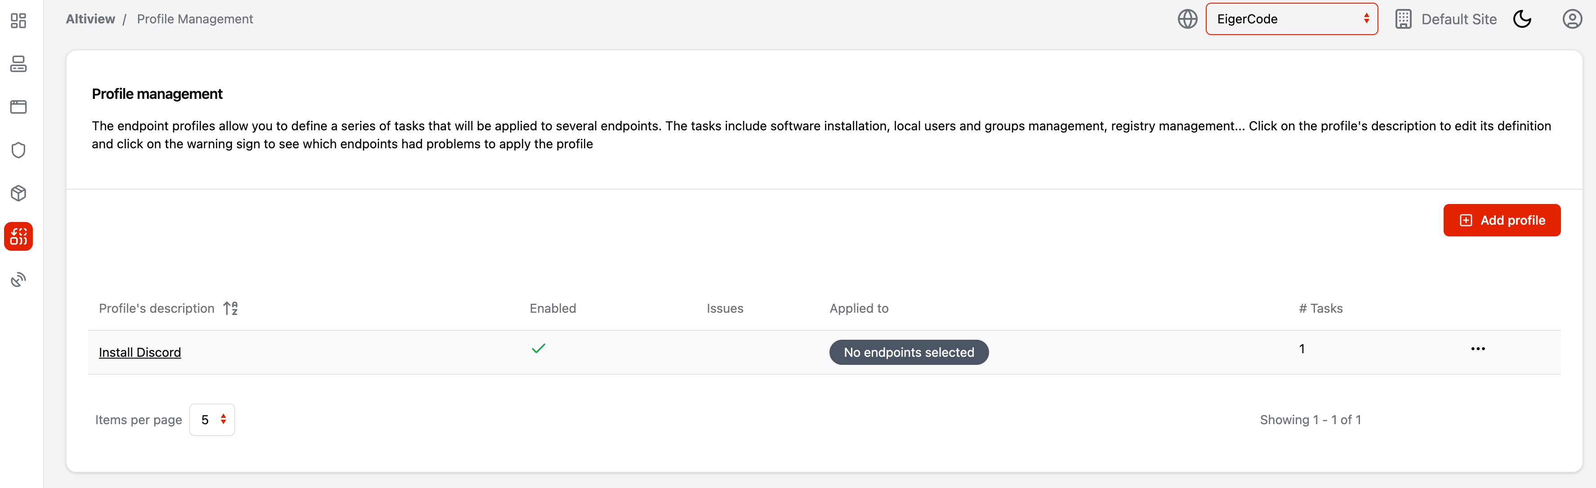Sort by profile's description A-Z icon

231,308
